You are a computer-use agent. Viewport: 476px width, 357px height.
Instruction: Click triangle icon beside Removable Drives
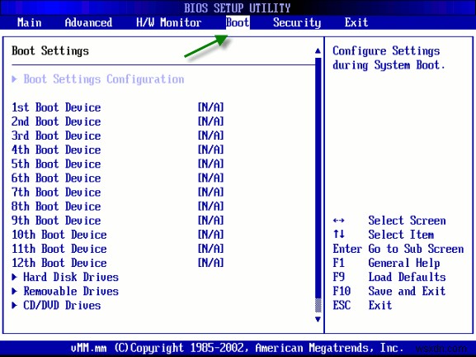coord(14,292)
